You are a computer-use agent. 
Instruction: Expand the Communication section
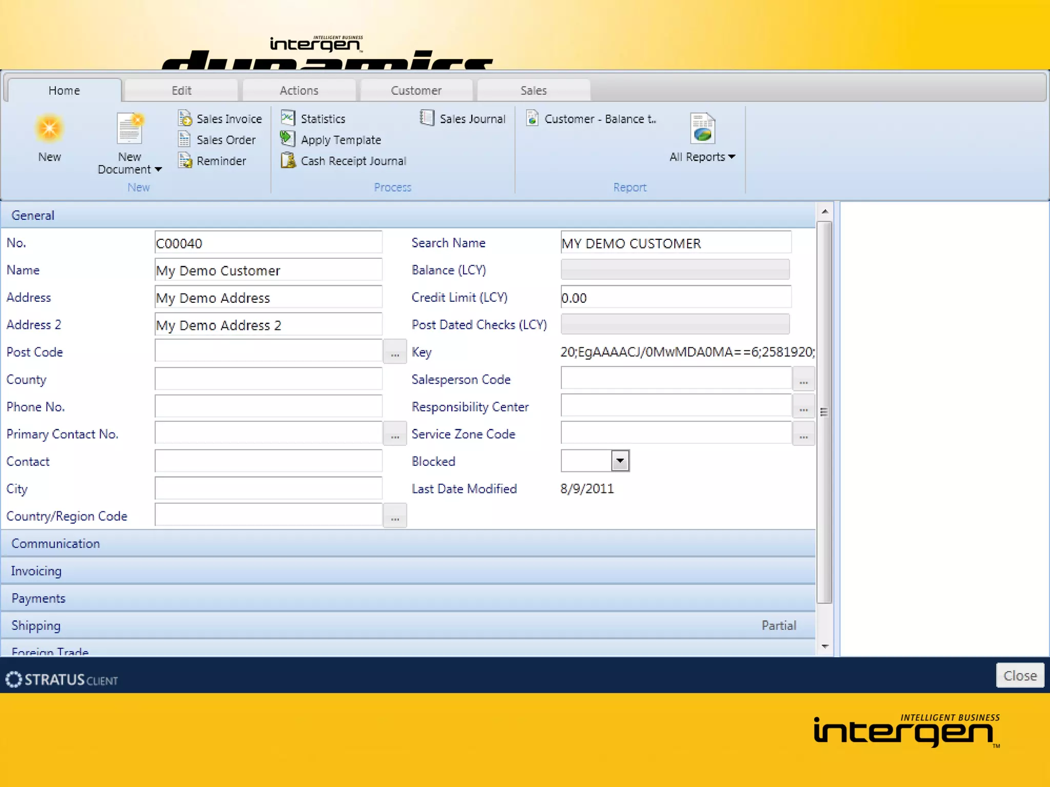(408, 544)
